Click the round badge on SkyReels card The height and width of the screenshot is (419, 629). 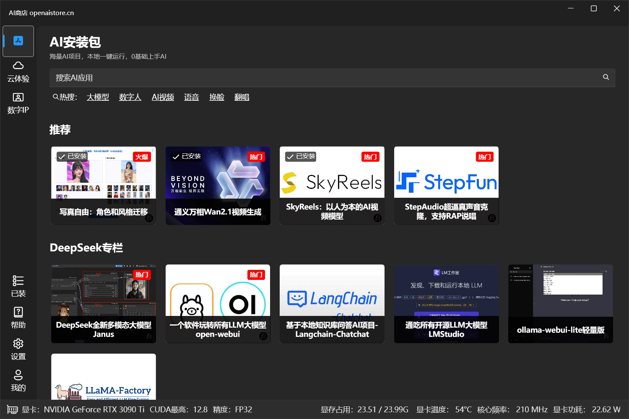click(377, 218)
